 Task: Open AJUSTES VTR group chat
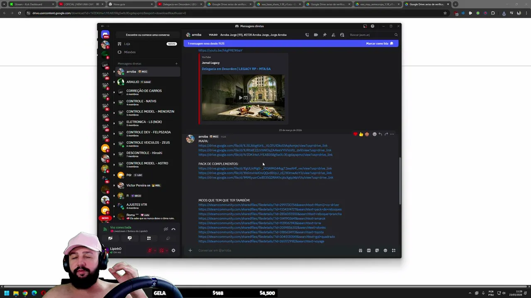(148, 206)
